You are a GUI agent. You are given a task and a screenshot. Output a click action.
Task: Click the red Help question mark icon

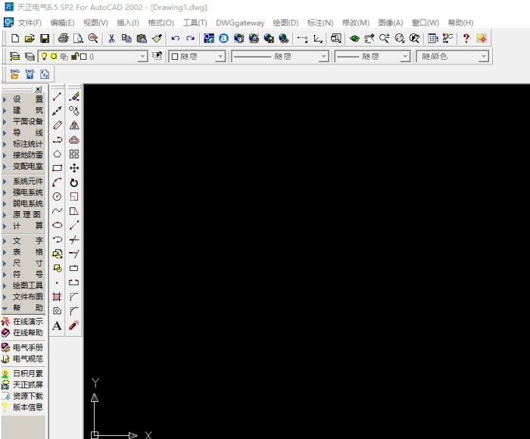(x=466, y=38)
